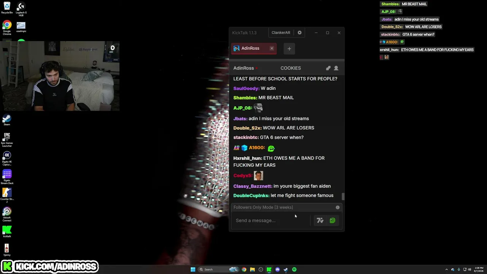Image resolution: width=487 pixels, height=274 pixels.
Task: Click the taskbar Search box
Action: [218, 269]
